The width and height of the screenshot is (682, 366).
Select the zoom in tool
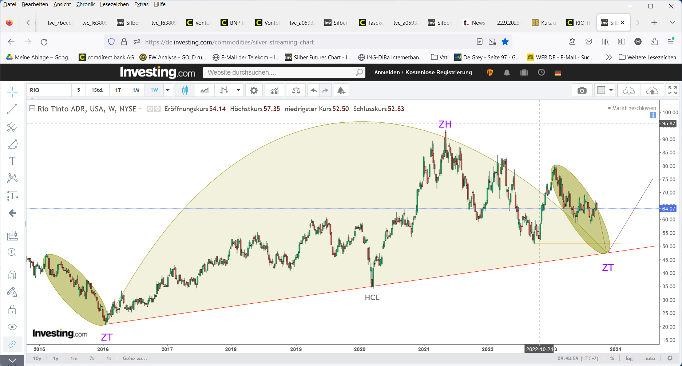12,252
